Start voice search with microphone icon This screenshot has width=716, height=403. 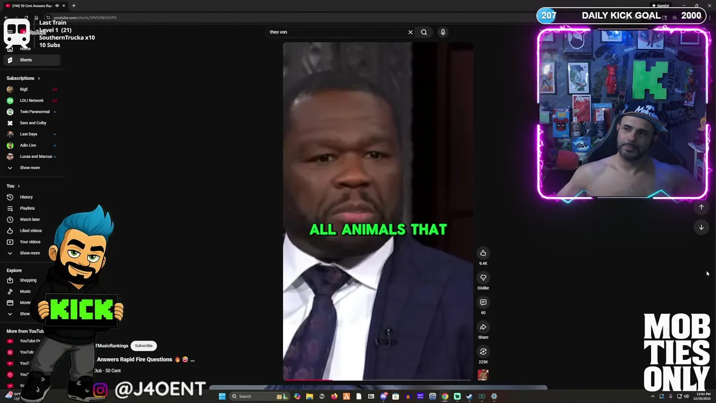point(442,32)
